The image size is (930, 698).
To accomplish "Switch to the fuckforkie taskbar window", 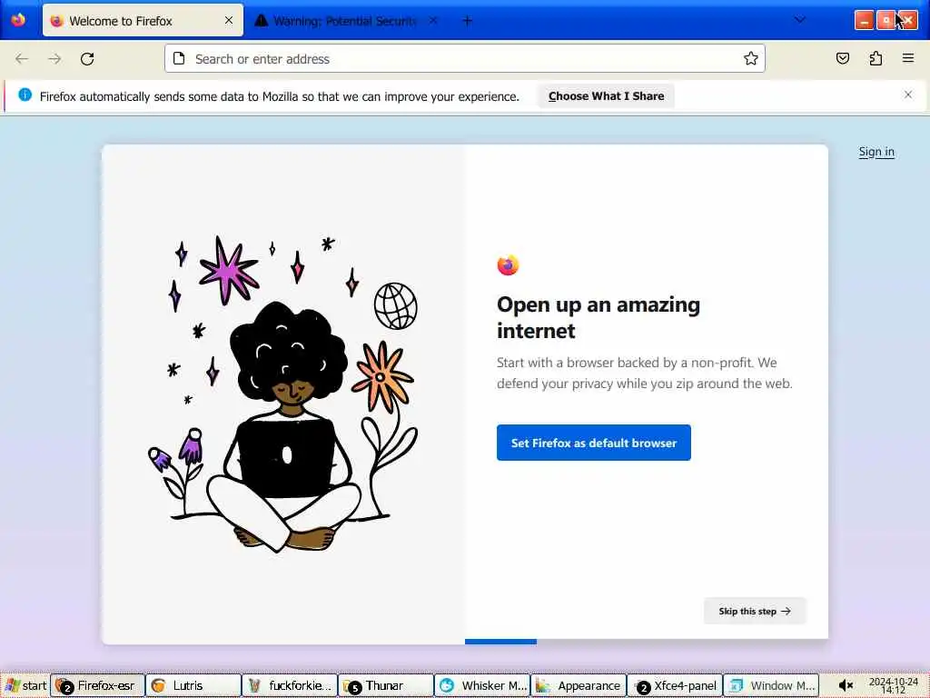I will (290, 685).
